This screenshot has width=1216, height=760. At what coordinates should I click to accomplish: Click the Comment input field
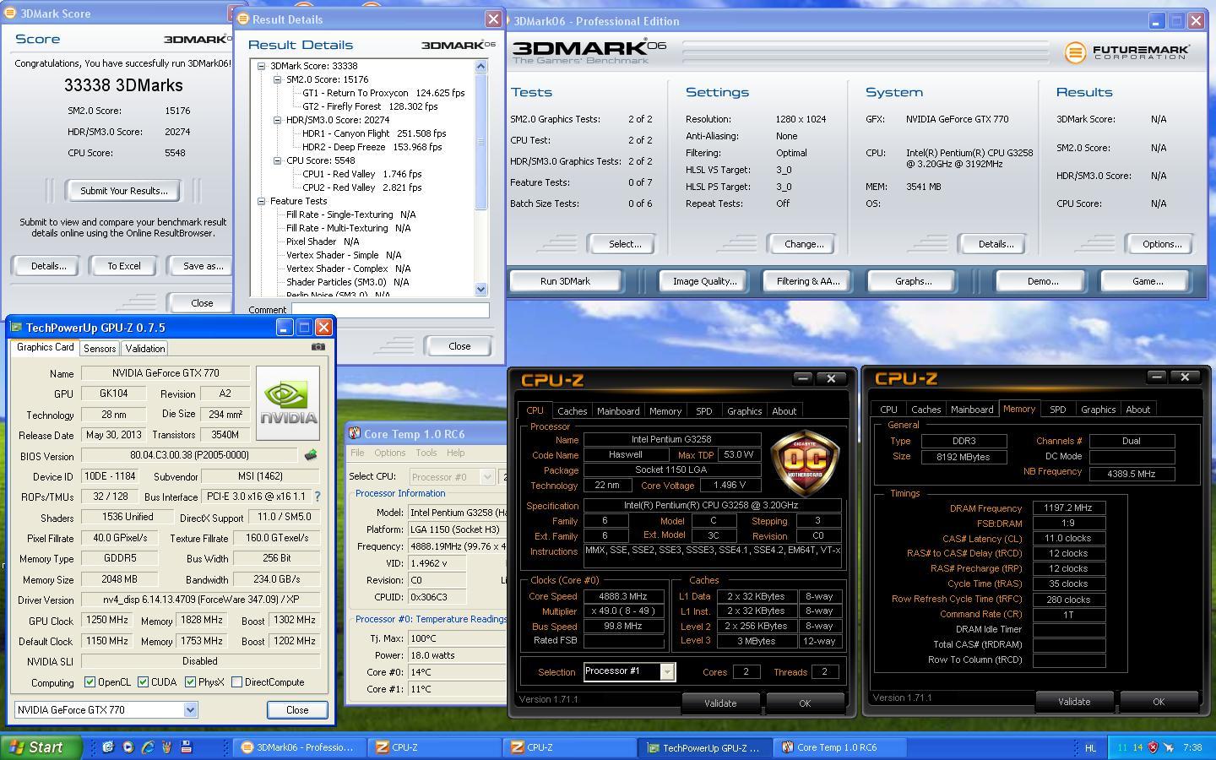390,310
